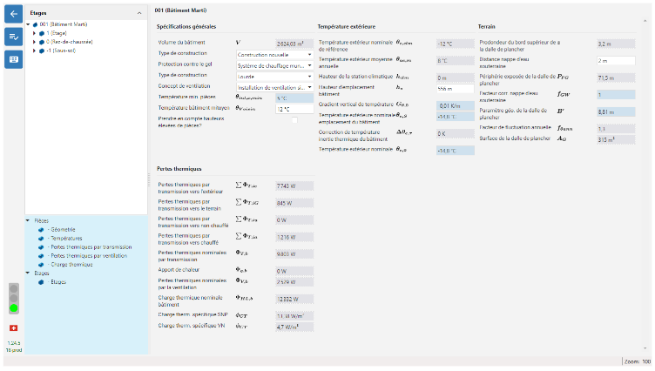Screen dimensions: 655x371
Task: Select 0 (Rez-de-chaussée) floor item
Action: tap(70, 42)
